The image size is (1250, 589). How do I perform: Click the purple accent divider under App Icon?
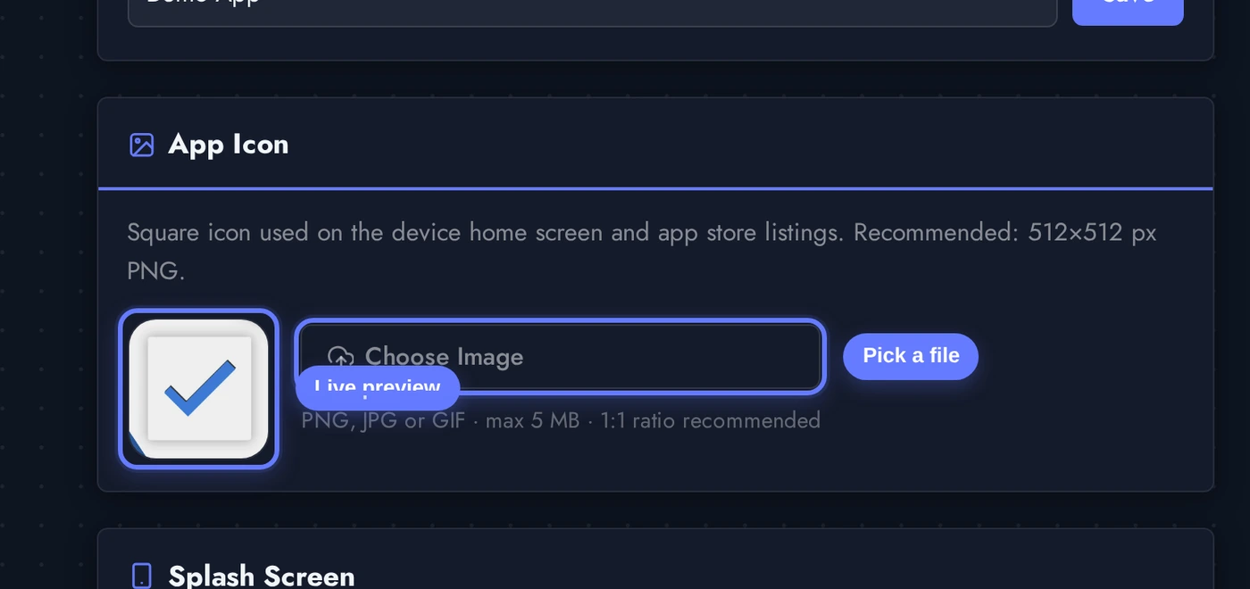(x=654, y=188)
